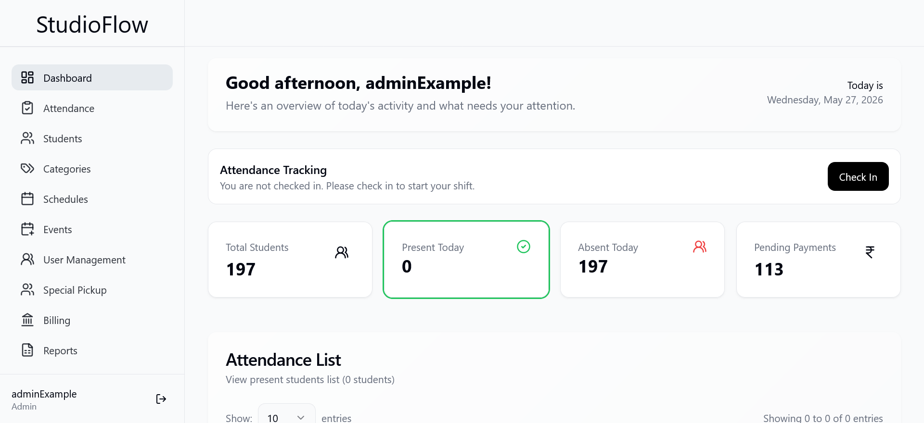The image size is (924, 423).
Task: Click the adminExample username in sidebar footer
Action: coord(44,394)
